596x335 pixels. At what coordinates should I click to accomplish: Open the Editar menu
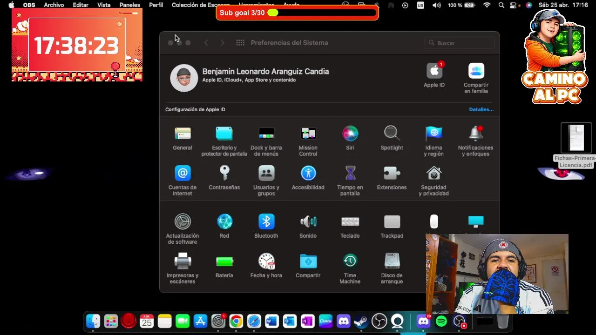tap(81, 5)
